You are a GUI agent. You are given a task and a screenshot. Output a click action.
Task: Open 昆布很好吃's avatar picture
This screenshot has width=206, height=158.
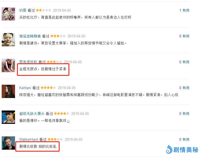coord(8,66)
